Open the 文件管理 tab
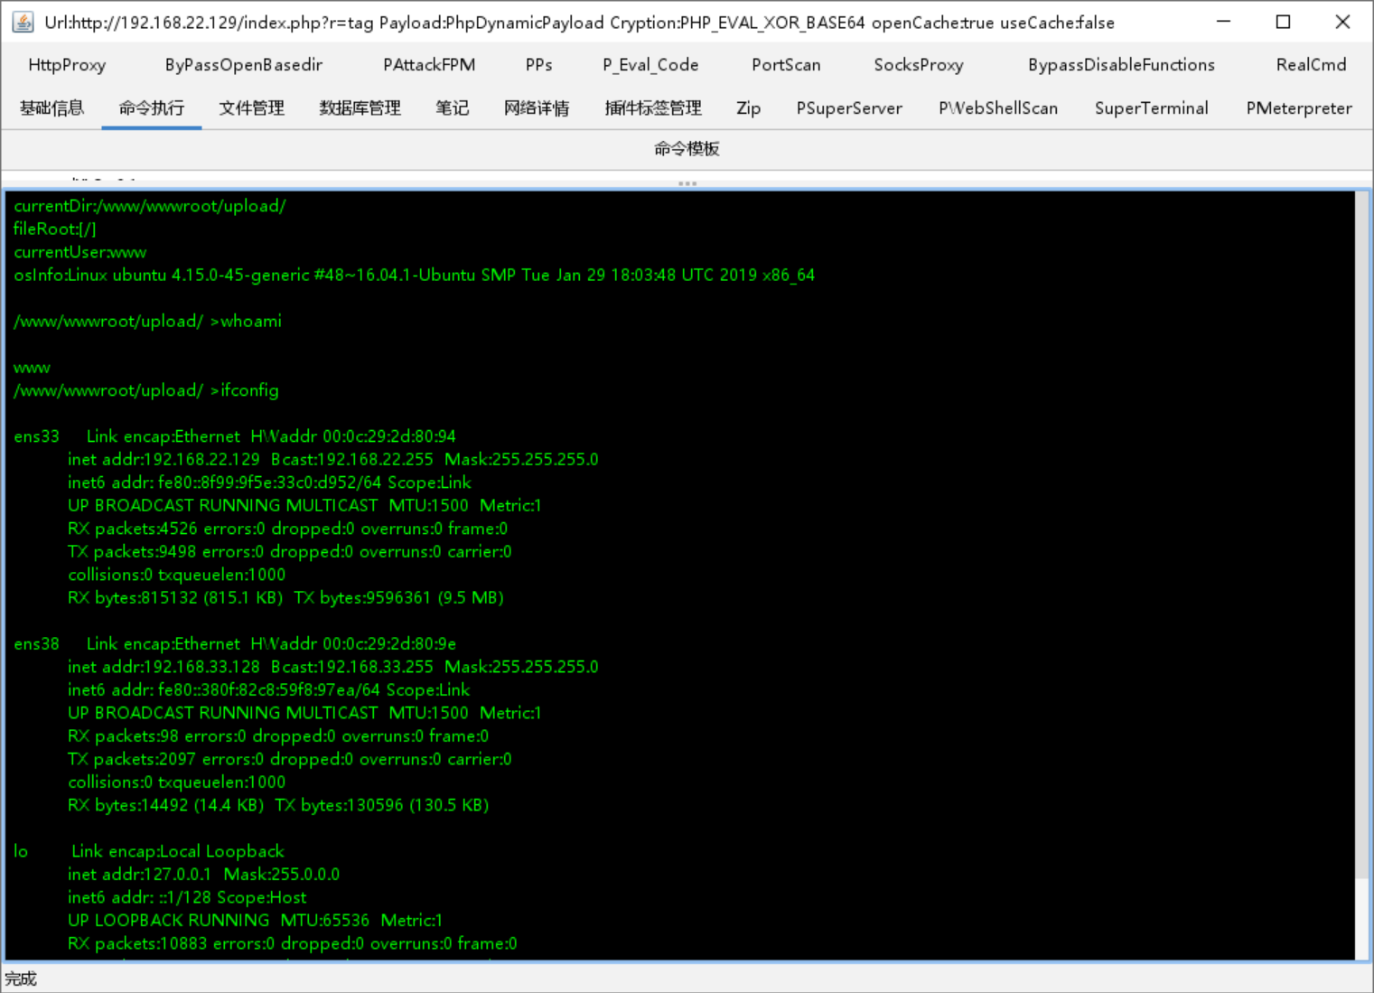 251,108
